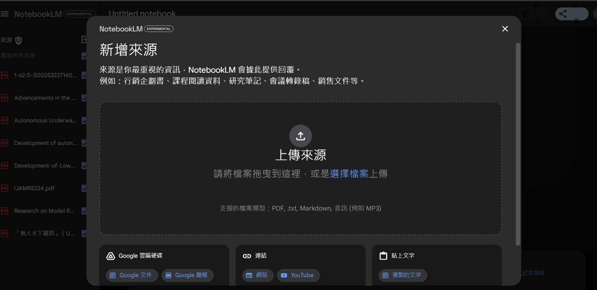Open source Development-of-Low...
This screenshot has width=597, height=290.
45,166
